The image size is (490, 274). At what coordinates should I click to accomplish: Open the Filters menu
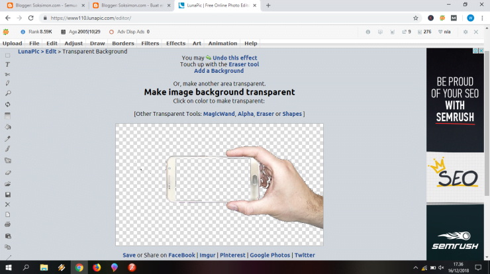(150, 44)
